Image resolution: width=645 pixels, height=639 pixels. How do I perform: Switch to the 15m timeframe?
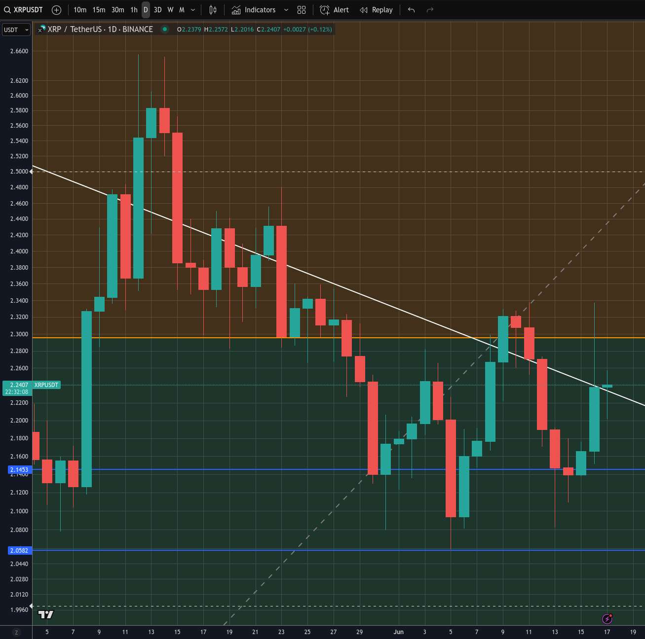[x=99, y=10]
